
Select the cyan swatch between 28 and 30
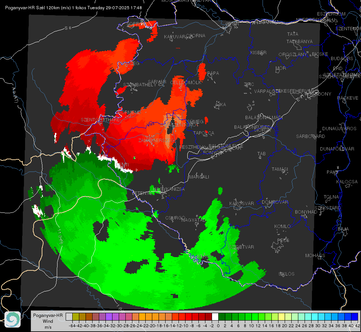[x=315, y=317]
